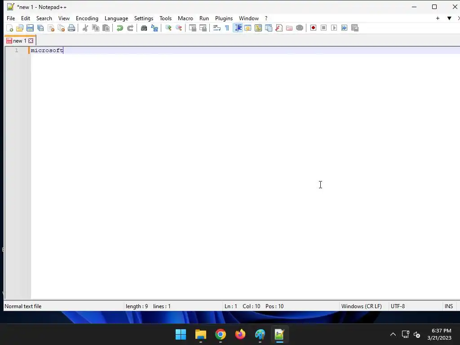
Task: Toggle Word Wrap in the toolbar
Action: pyautogui.click(x=217, y=28)
